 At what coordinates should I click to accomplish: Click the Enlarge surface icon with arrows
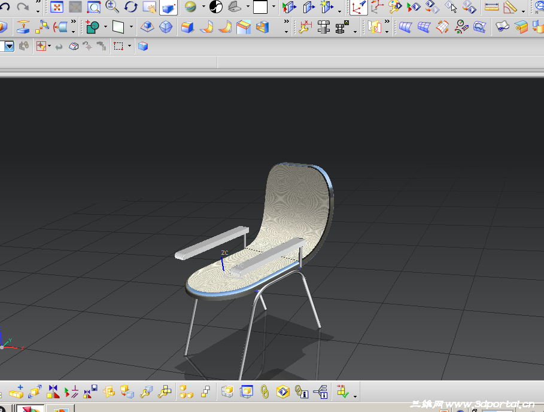tap(443, 27)
